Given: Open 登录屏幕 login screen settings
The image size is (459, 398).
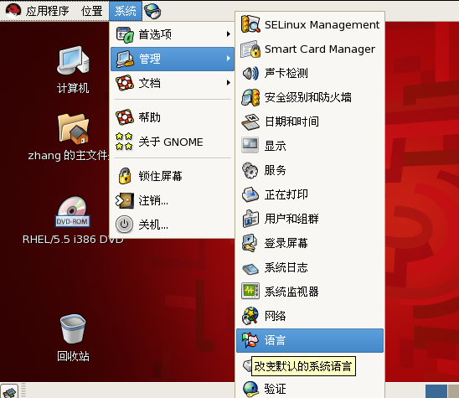Looking at the screenshot, I should coord(310,243).
